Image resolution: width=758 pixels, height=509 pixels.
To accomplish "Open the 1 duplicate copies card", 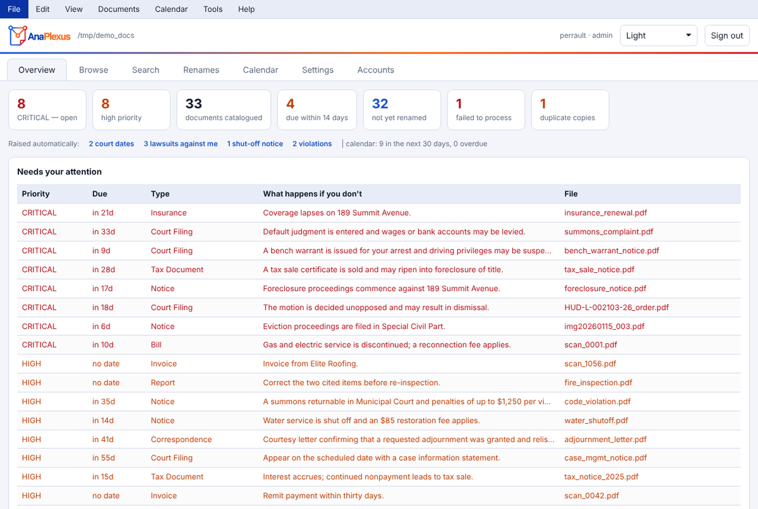I will click(x=570, y=110).
